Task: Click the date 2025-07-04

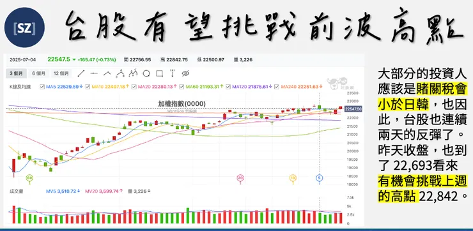Action: tap(22, 59)
